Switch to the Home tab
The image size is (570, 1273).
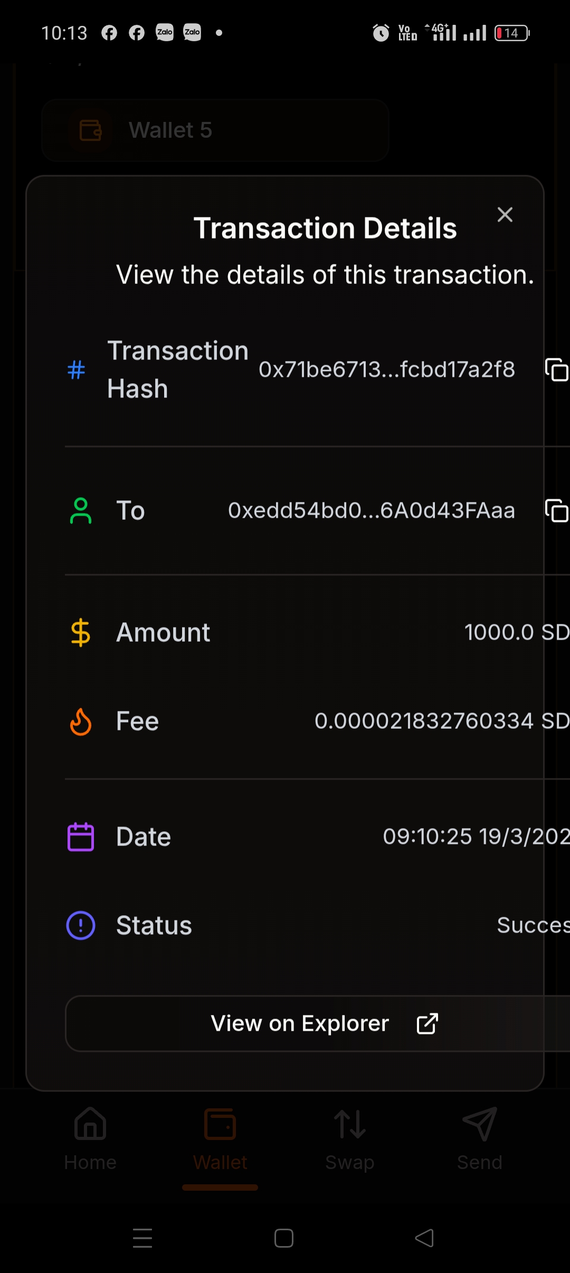[x=90, y=1139]
